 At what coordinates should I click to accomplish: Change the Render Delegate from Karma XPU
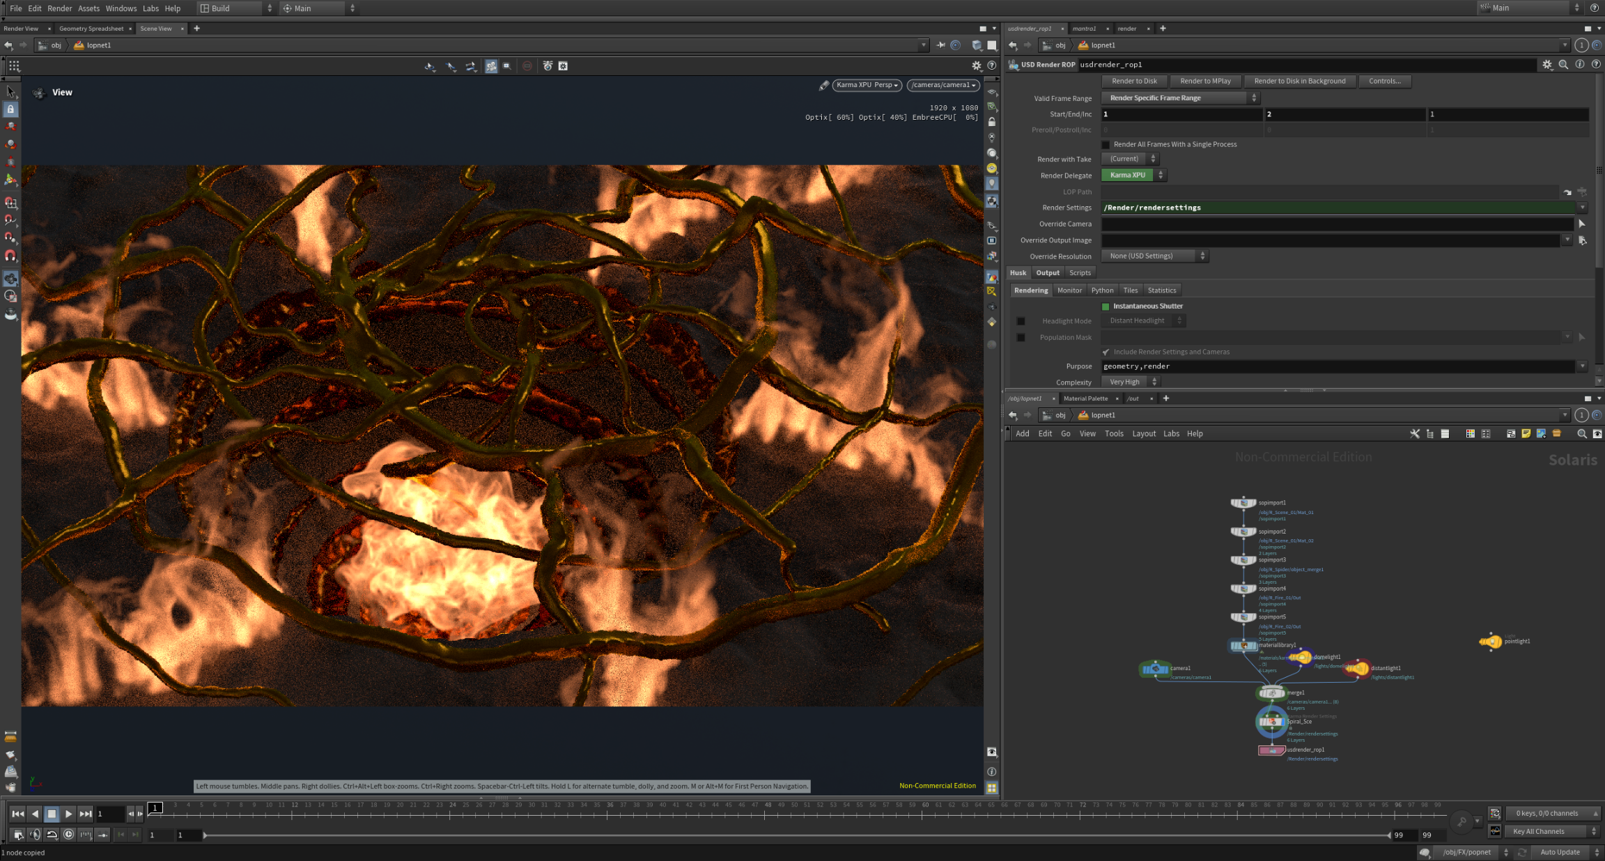coord(1133,176)
